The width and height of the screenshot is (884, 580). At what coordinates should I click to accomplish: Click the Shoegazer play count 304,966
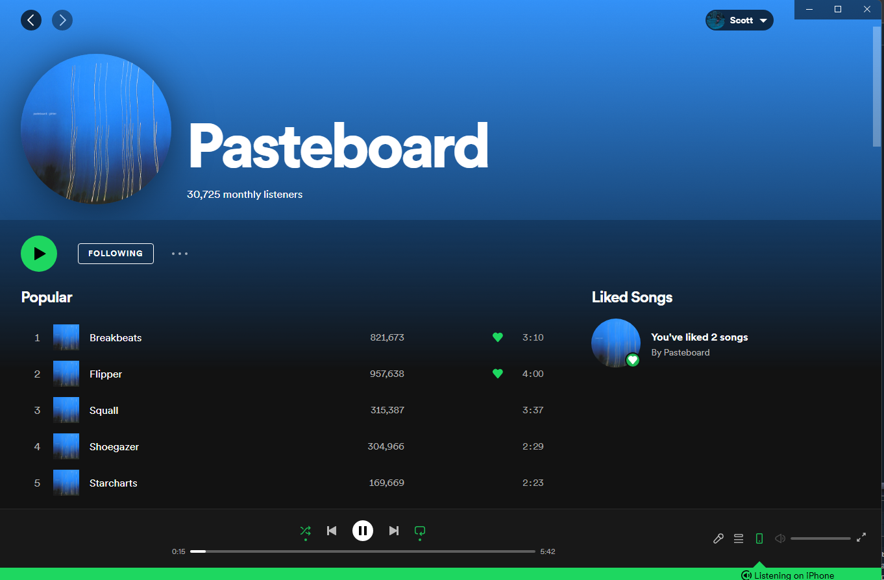386,447
